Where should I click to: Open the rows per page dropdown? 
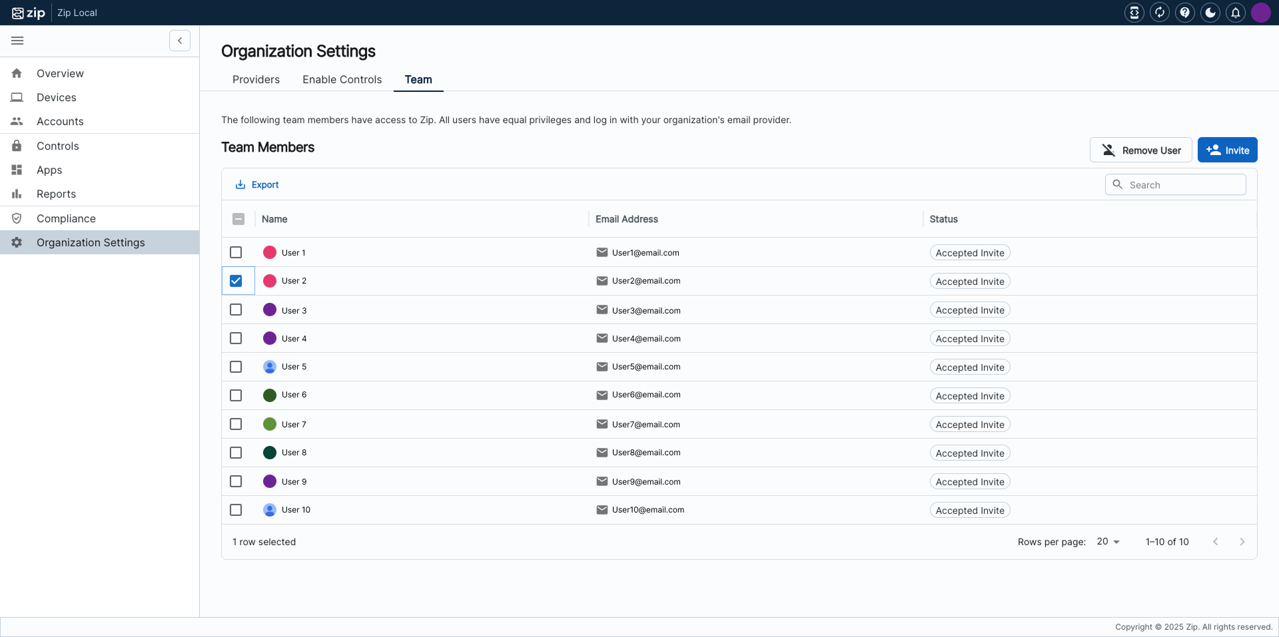click(x=1108, y=542)
